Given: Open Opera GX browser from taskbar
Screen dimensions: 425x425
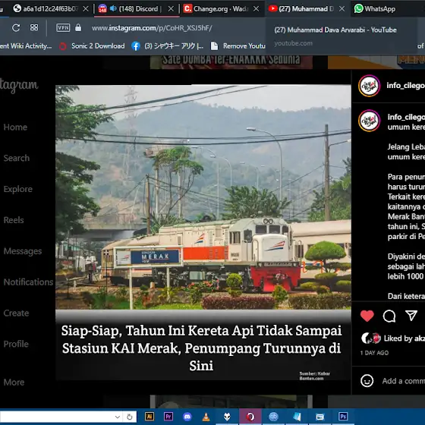Looking at the screenshot, I should click(250, 417).
